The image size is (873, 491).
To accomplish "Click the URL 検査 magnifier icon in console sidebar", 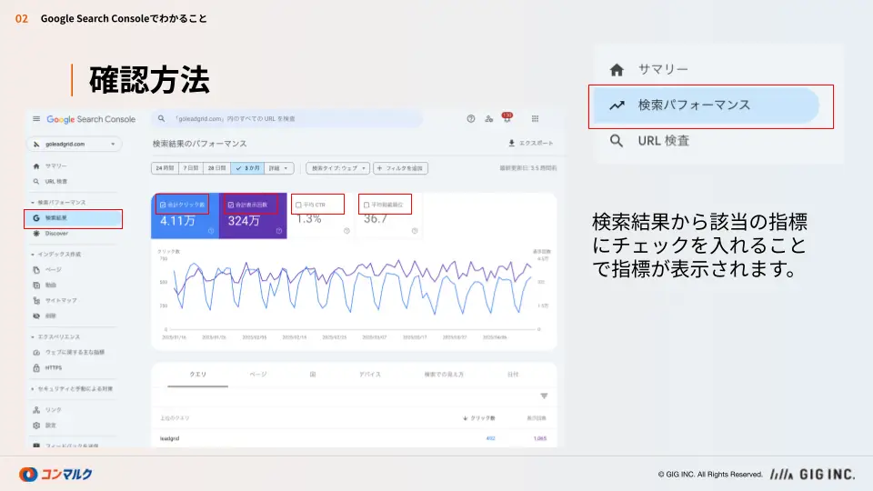I will 36,182.
